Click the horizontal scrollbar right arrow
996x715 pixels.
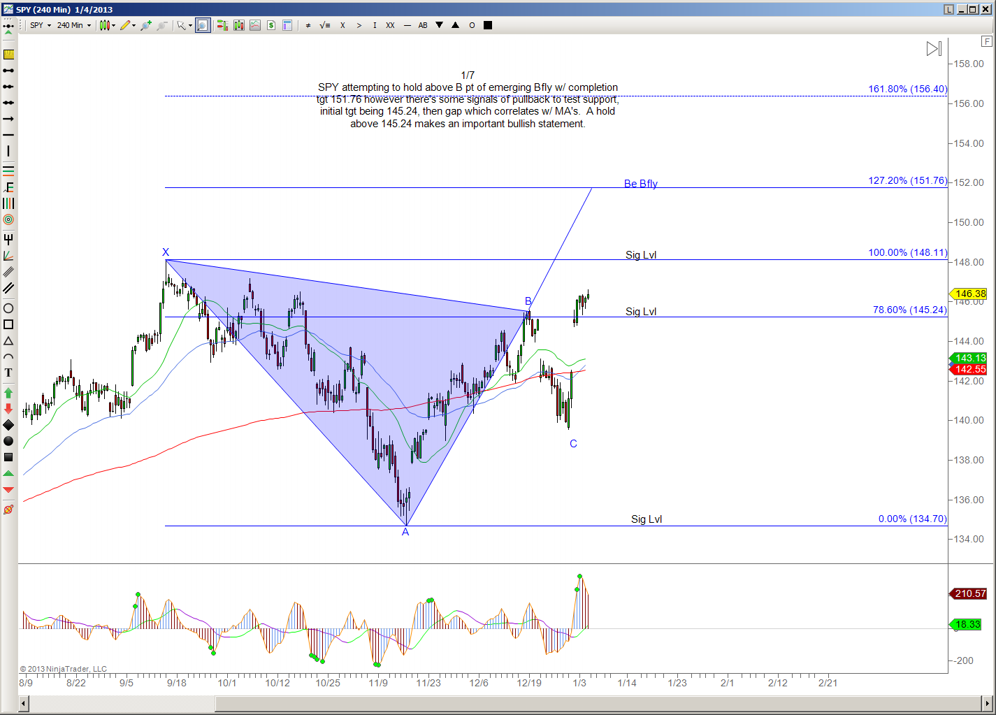point(988,703)
